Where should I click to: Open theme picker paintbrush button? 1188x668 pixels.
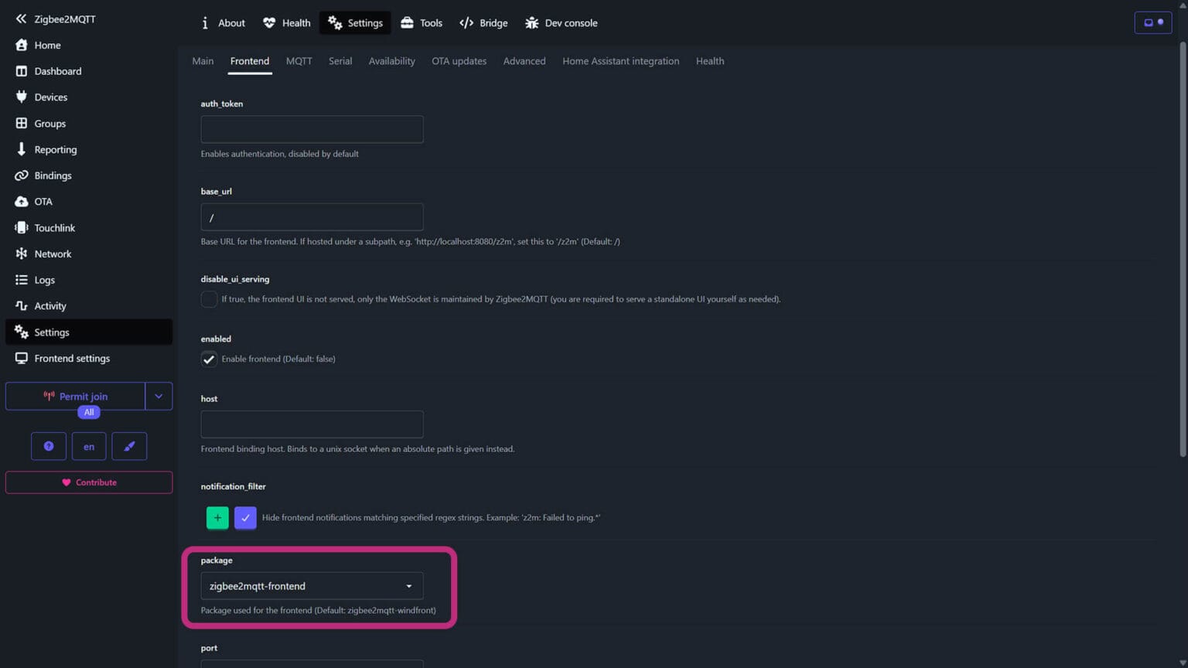click(x=129, y=446)
